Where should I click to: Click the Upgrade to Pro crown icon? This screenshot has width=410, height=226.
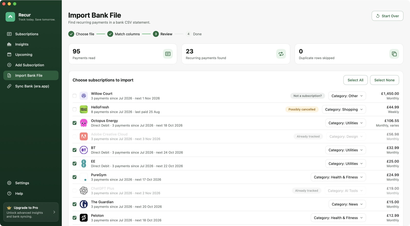point(9,208)
